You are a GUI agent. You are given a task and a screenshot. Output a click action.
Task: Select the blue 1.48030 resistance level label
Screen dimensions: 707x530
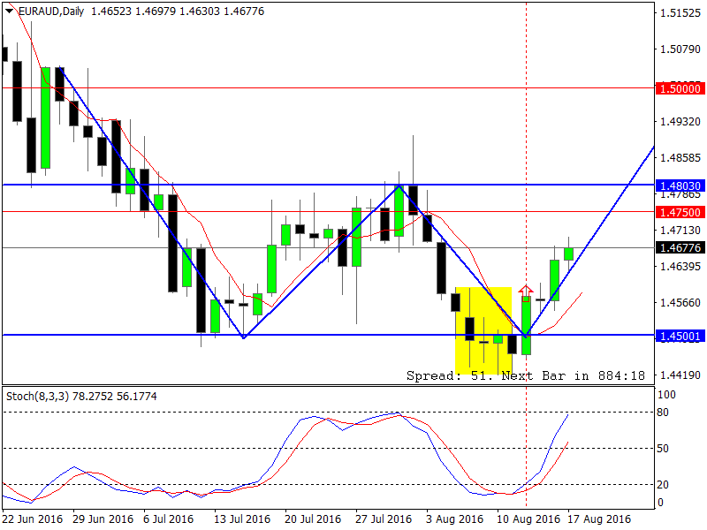680,185
